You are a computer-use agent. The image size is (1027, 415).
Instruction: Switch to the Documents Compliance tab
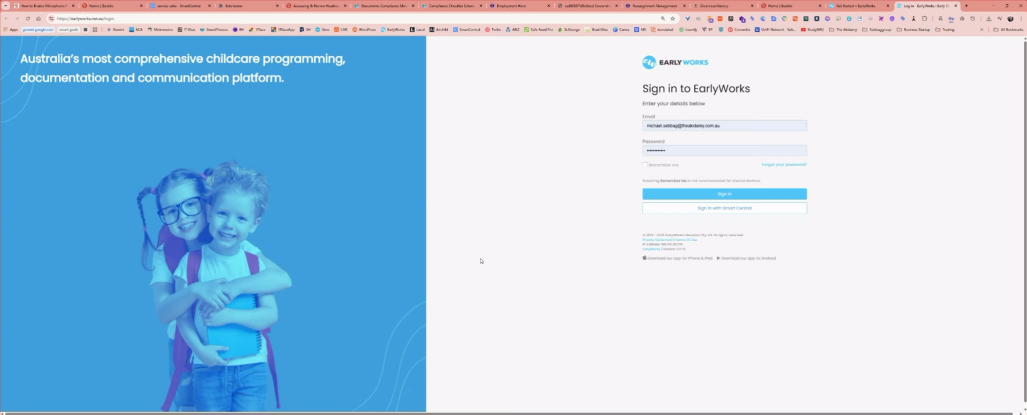tap(384, 6)
